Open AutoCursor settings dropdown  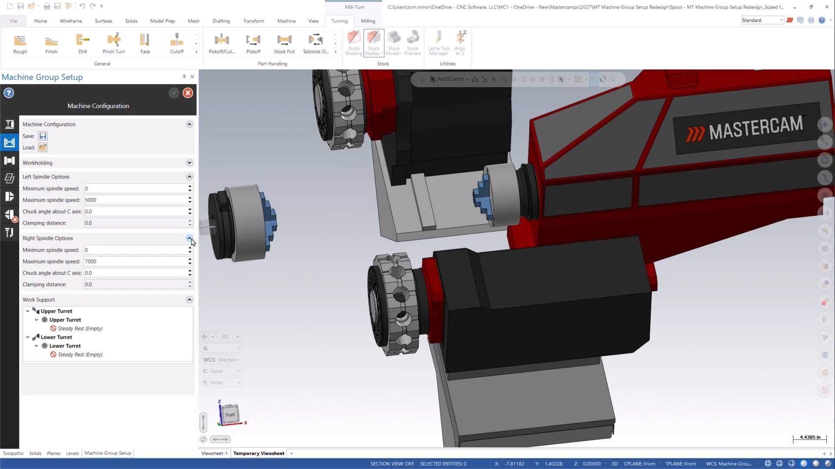(467, 79)
